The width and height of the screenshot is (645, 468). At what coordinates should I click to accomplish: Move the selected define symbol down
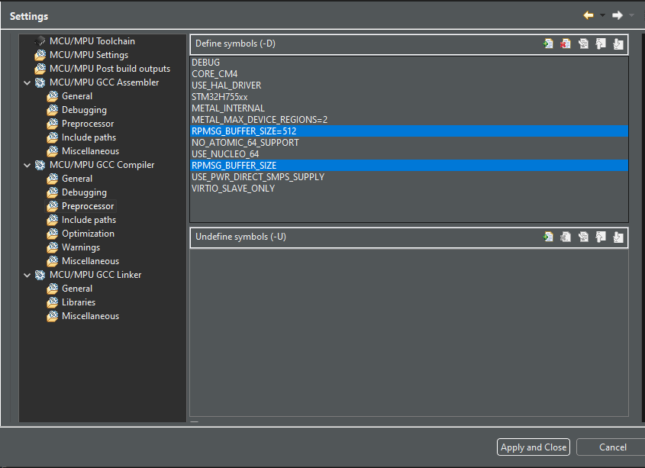point(618,44)
